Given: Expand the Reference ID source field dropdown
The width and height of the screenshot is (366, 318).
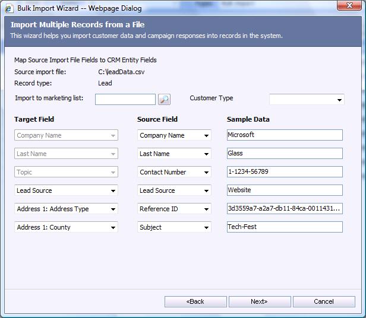Looking at the screenshot, I should coord(174,209).
